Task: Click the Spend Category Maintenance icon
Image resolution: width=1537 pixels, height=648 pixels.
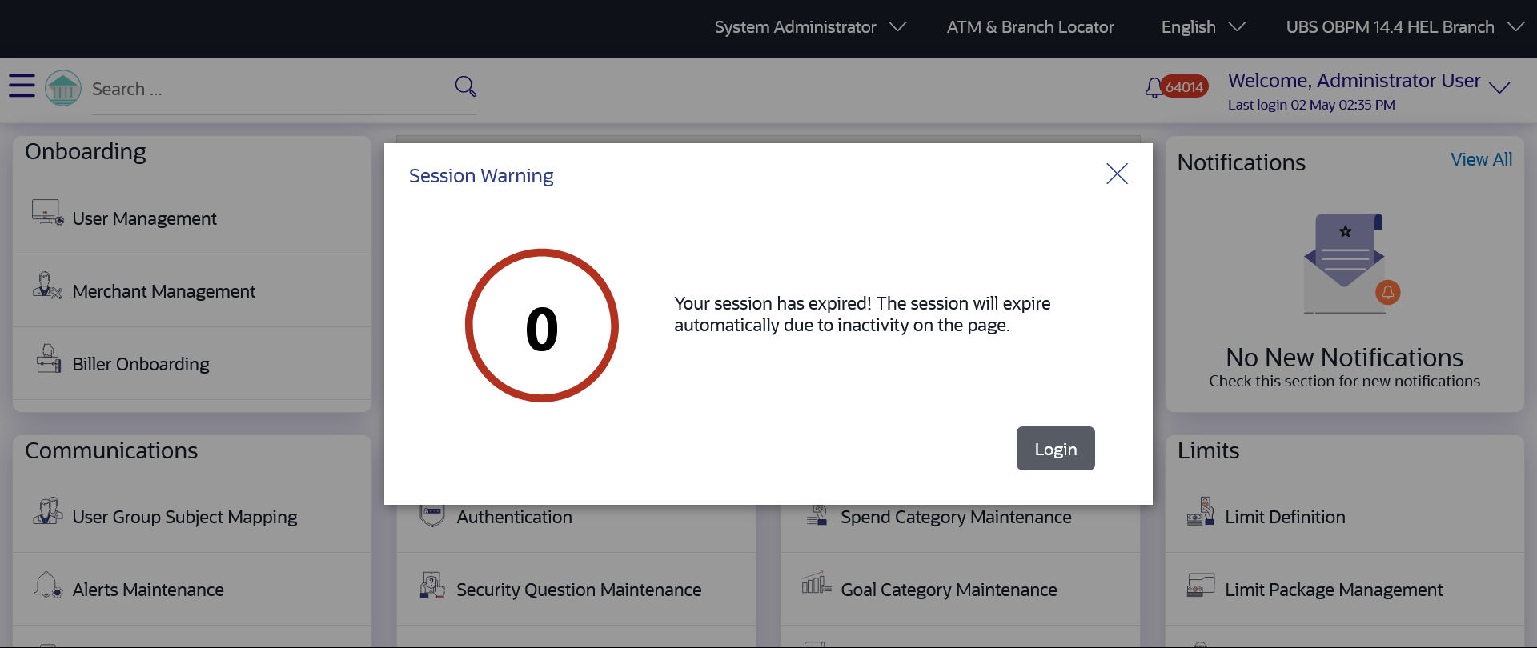Action: point(817,514)
